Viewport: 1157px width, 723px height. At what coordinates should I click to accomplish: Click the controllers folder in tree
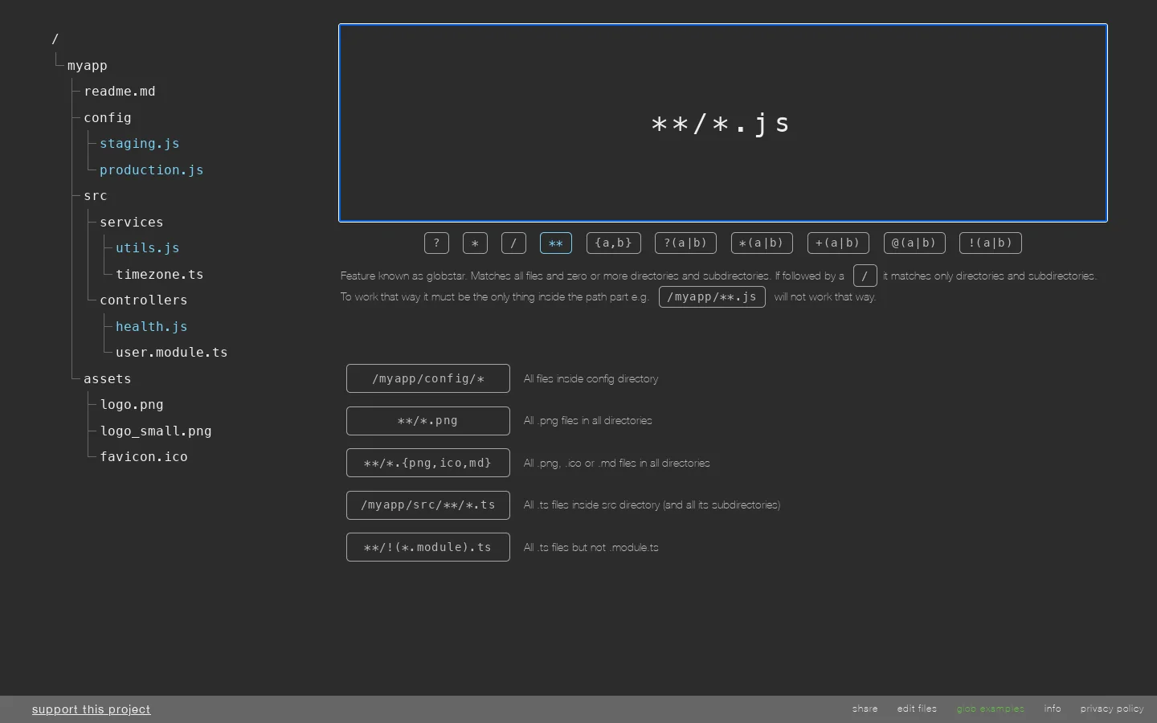[x=144, y=300]
